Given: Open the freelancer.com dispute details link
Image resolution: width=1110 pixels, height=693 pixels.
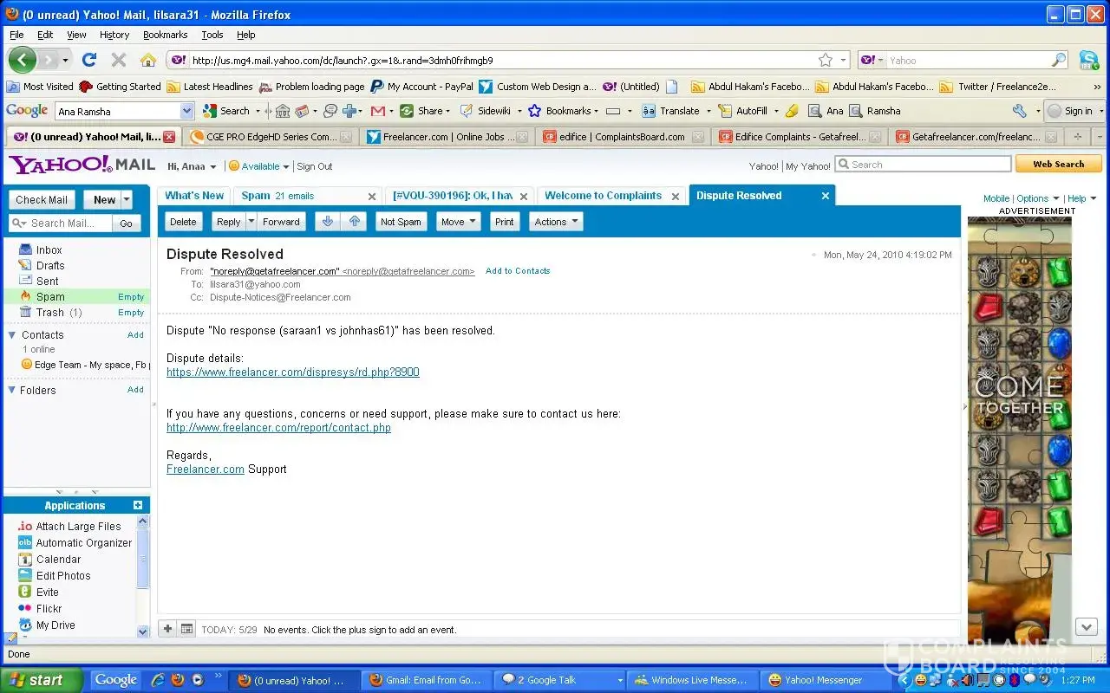Looking at the screenshot, I should coord(292,372).
